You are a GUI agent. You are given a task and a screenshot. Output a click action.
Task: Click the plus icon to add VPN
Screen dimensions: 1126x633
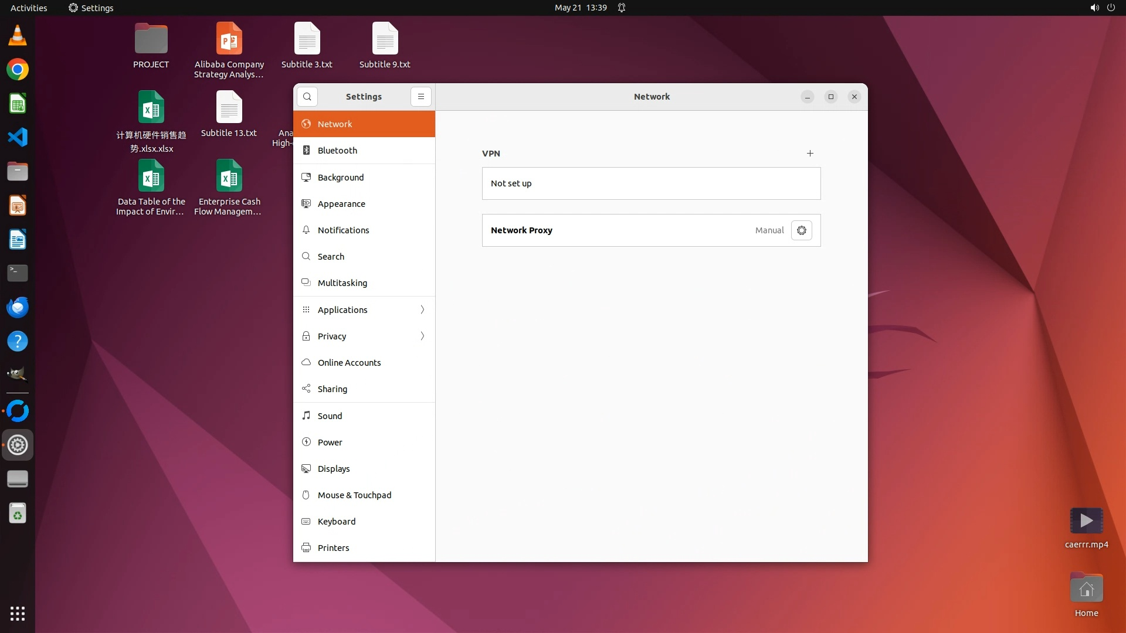pyautogui.click(x=810, y=154)
